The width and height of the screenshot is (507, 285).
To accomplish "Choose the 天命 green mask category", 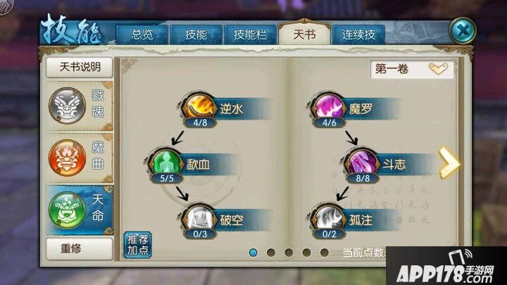I will tap(80, 210).
